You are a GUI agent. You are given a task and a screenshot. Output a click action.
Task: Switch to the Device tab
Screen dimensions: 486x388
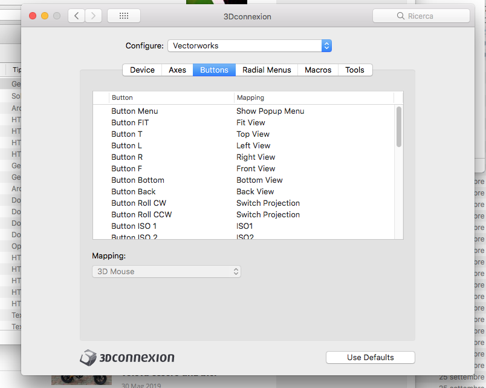(142, 70)
